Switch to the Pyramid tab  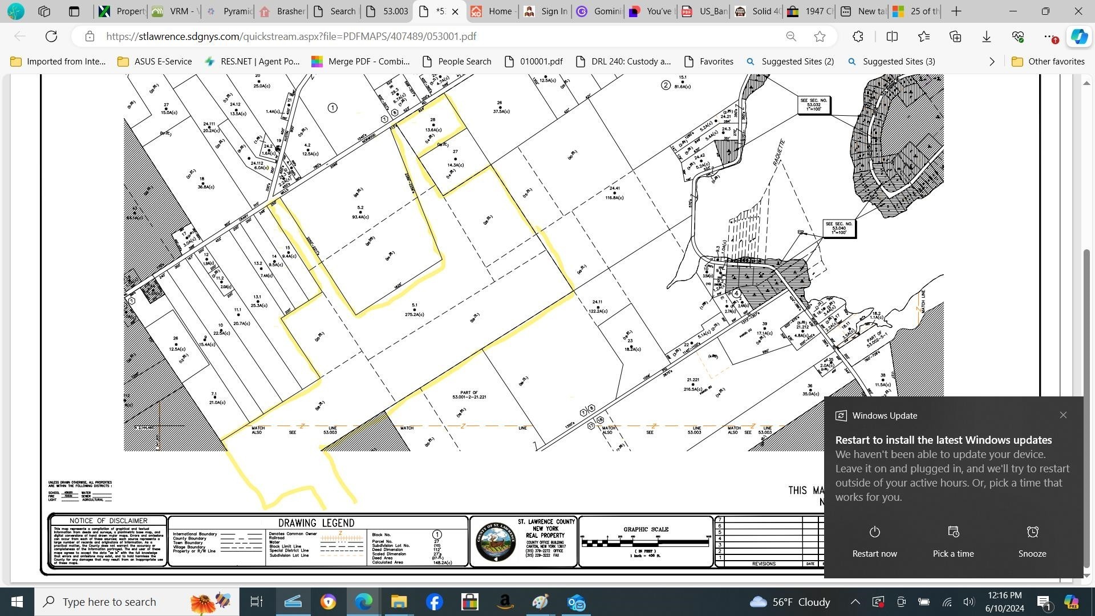pyautogui.click(x=229, y=11)
